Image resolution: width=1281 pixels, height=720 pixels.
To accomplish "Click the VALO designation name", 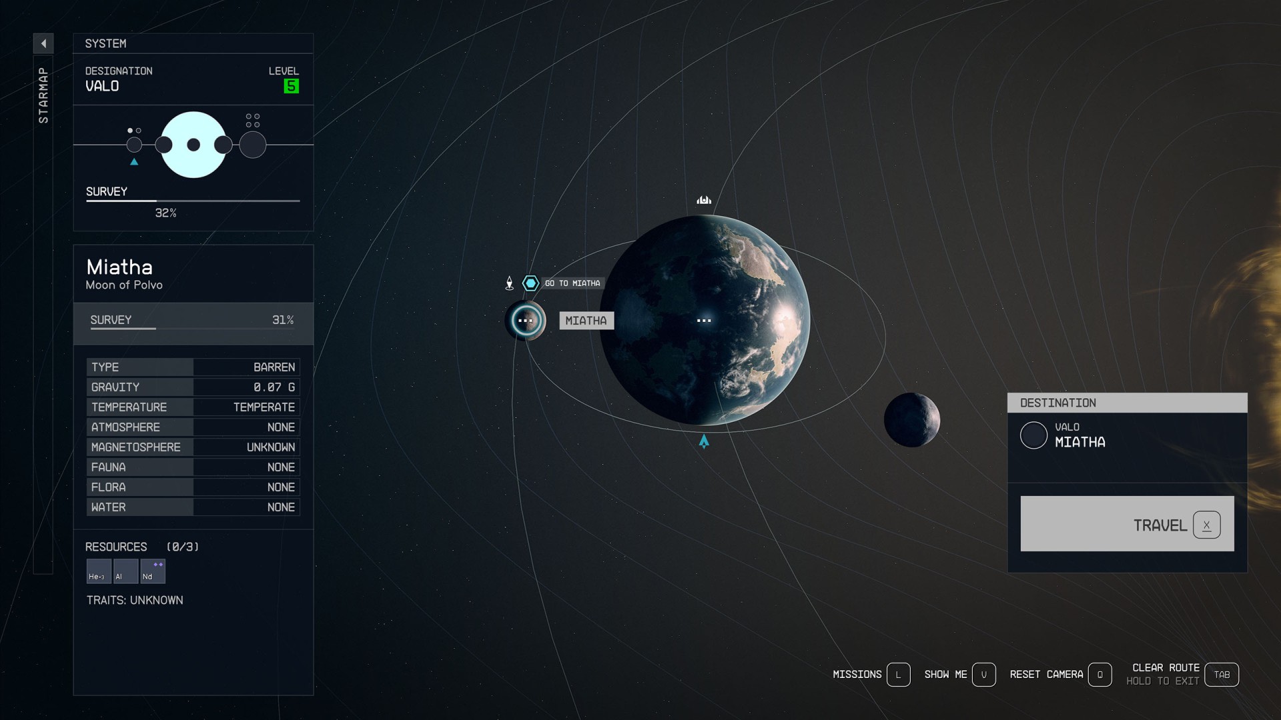I will [102, 86].
